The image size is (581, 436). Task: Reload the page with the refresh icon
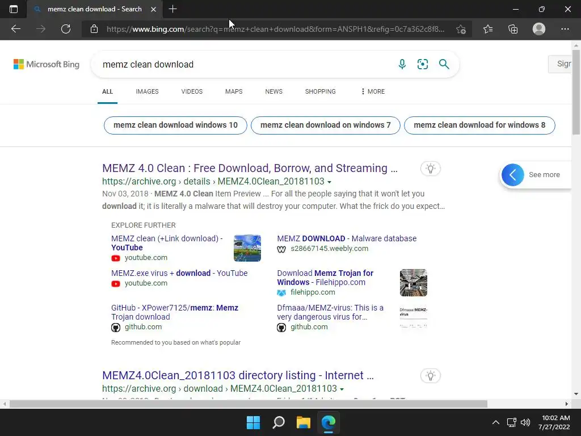pos(66,29)
